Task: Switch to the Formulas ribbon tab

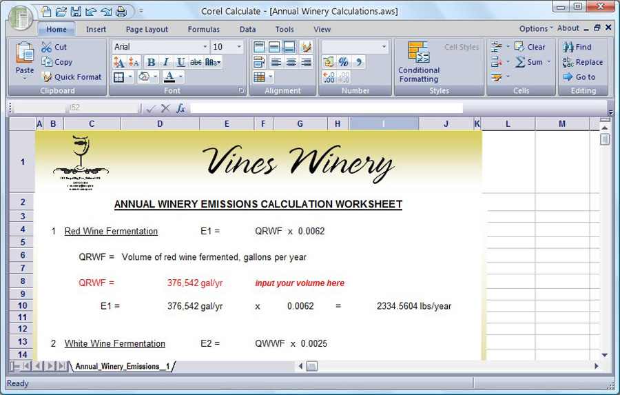Action: [204, 30]
